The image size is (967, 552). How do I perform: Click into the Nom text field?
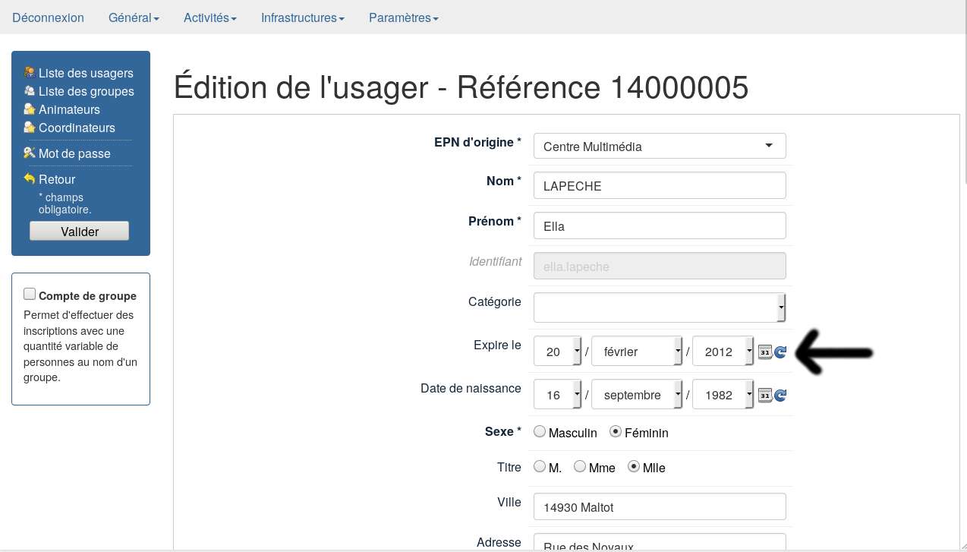659,186
